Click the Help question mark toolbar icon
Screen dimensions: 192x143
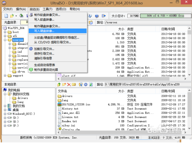pyautogui.click(x=97, y=16)
